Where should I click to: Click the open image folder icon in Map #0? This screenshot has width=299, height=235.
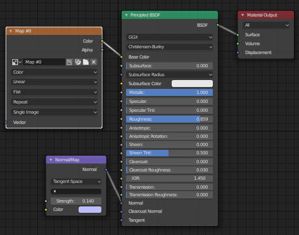coord(86,62)
